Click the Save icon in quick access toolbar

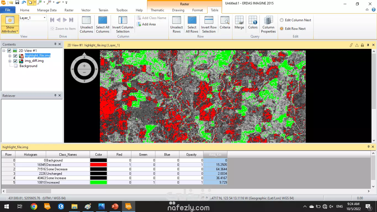click(17, 2)
